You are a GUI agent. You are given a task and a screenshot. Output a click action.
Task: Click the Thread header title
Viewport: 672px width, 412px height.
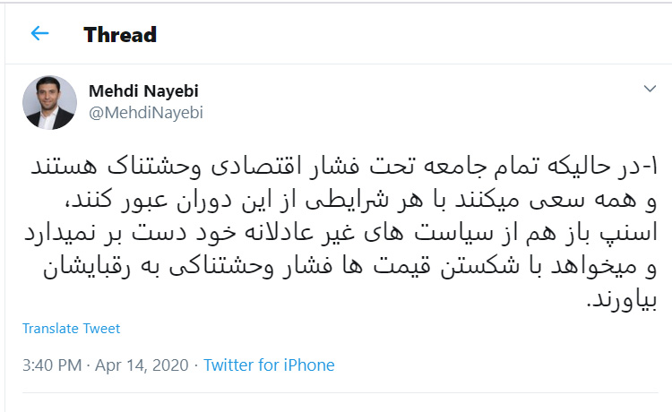click(120, 35)
